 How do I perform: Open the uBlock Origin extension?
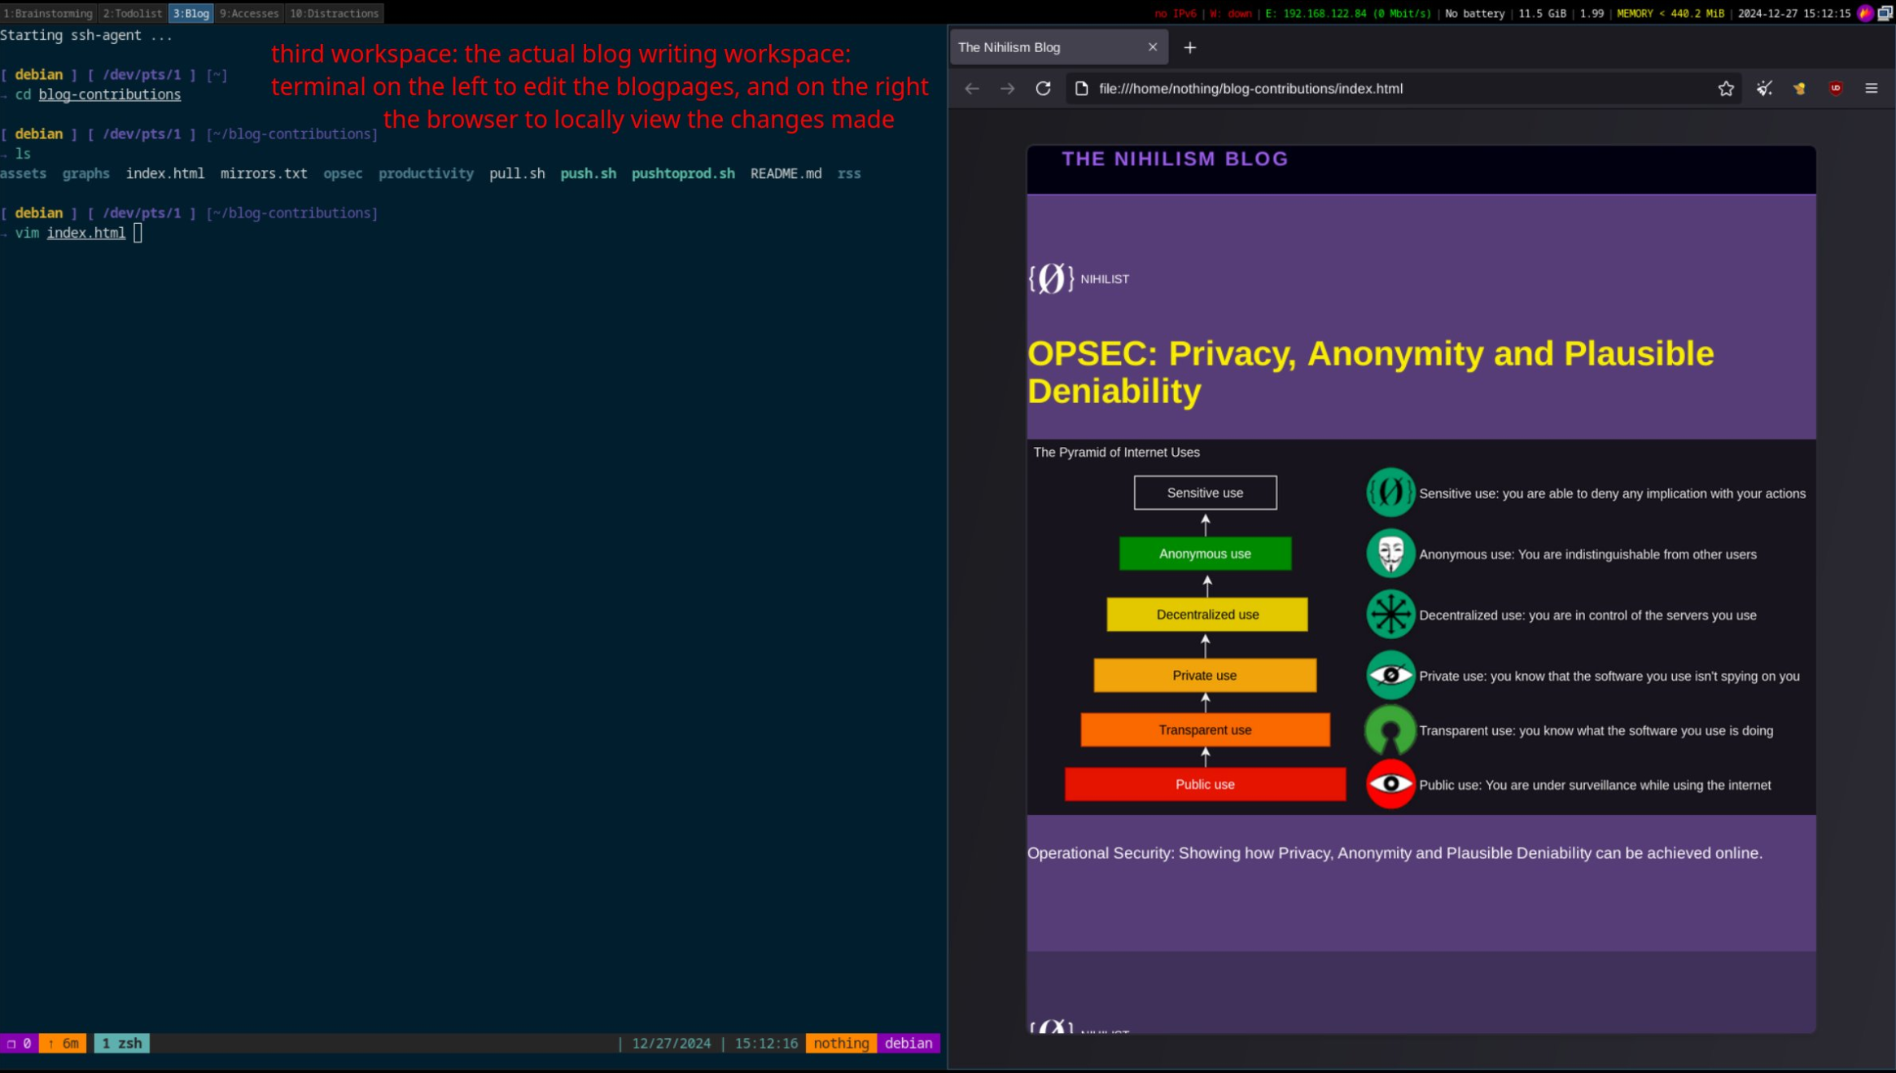click(x=1835, y=89)
